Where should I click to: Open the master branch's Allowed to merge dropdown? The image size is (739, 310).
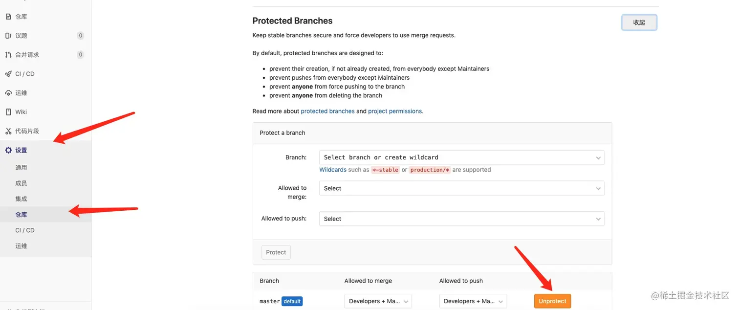378,301
